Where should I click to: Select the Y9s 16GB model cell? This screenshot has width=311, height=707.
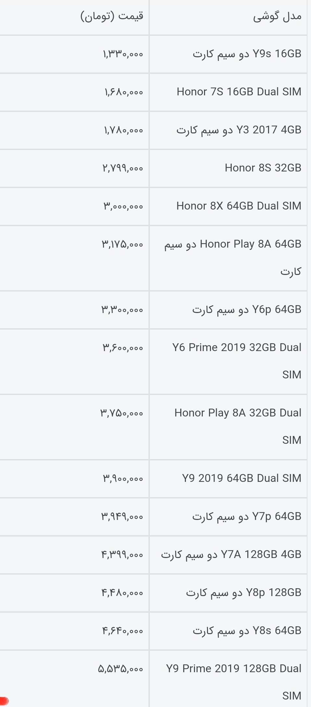(247, 54)
